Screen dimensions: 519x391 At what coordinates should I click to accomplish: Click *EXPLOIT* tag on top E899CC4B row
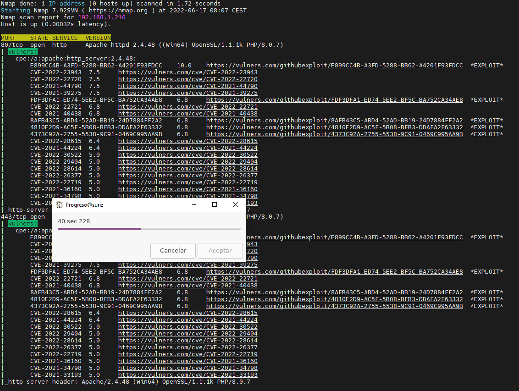pos(487,66)
